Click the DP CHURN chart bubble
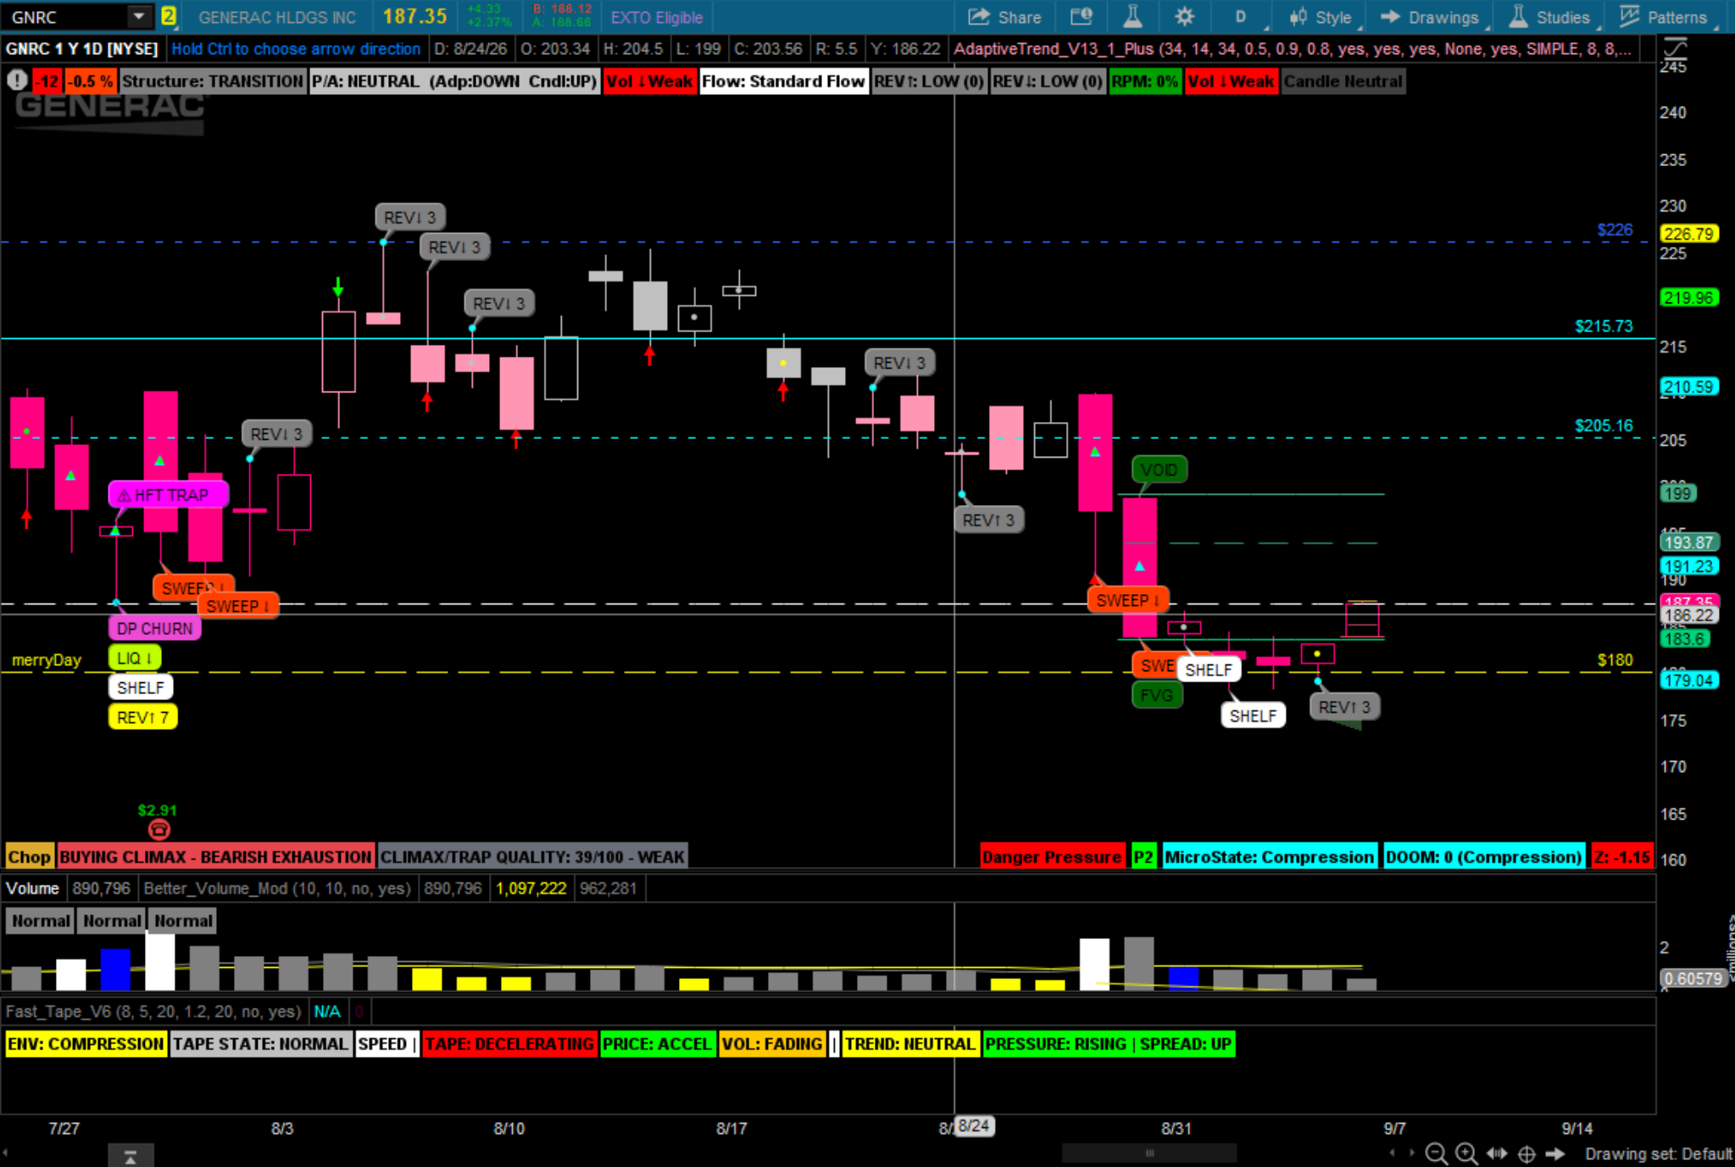Screen dimensions: 1735x1167 (154, 628)
